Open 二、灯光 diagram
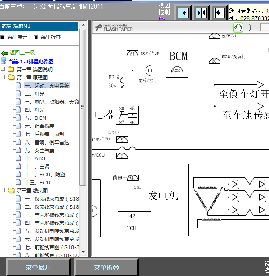 (x=35, y=94)
